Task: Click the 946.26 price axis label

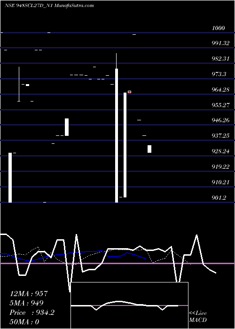Action: pos(220,120)
